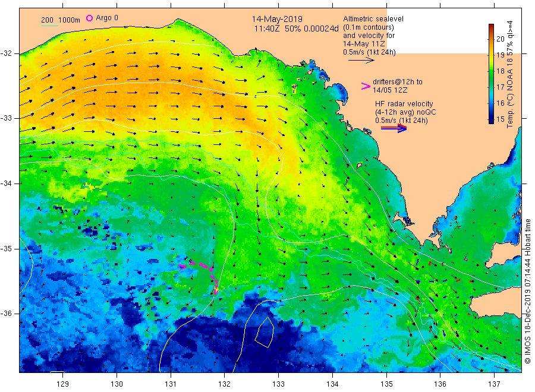Click the '200' depth contour label
The width and height of the screenshot is (535, 392).
(47, 20)
